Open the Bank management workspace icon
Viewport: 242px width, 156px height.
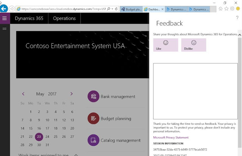[93, 96]
